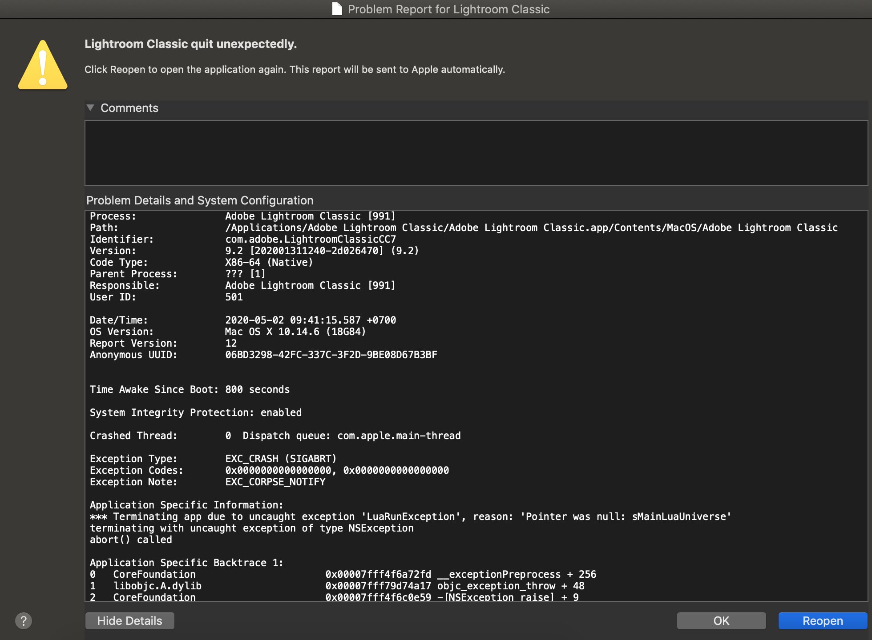
Task: Click the yellow warning alert icon
Action: click(x=43, y=65)
